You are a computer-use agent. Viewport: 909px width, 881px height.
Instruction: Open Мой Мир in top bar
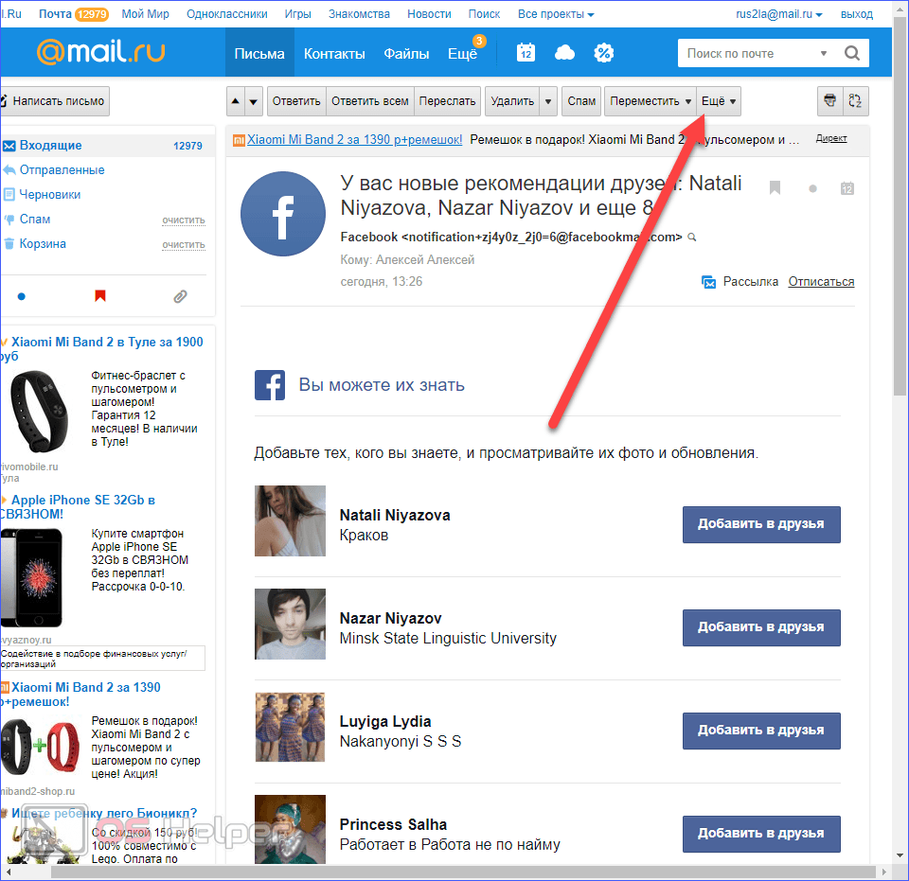click(146, 14)
